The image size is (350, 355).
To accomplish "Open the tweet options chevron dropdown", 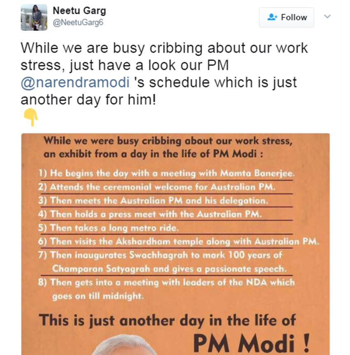I will pyautogui.click(x=327, y=17).
